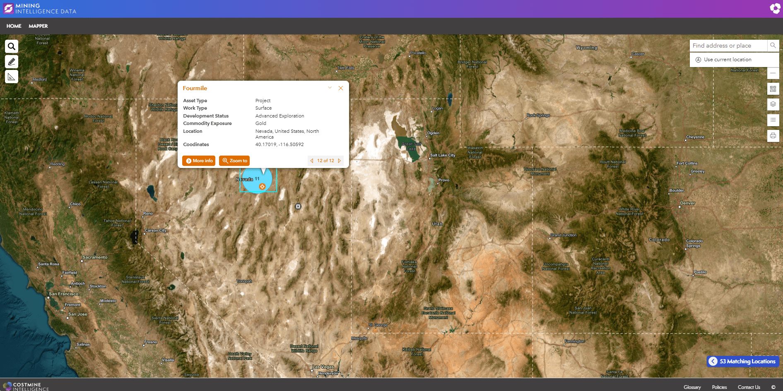Click the Grand Junction map label

(x=563, y=235)
